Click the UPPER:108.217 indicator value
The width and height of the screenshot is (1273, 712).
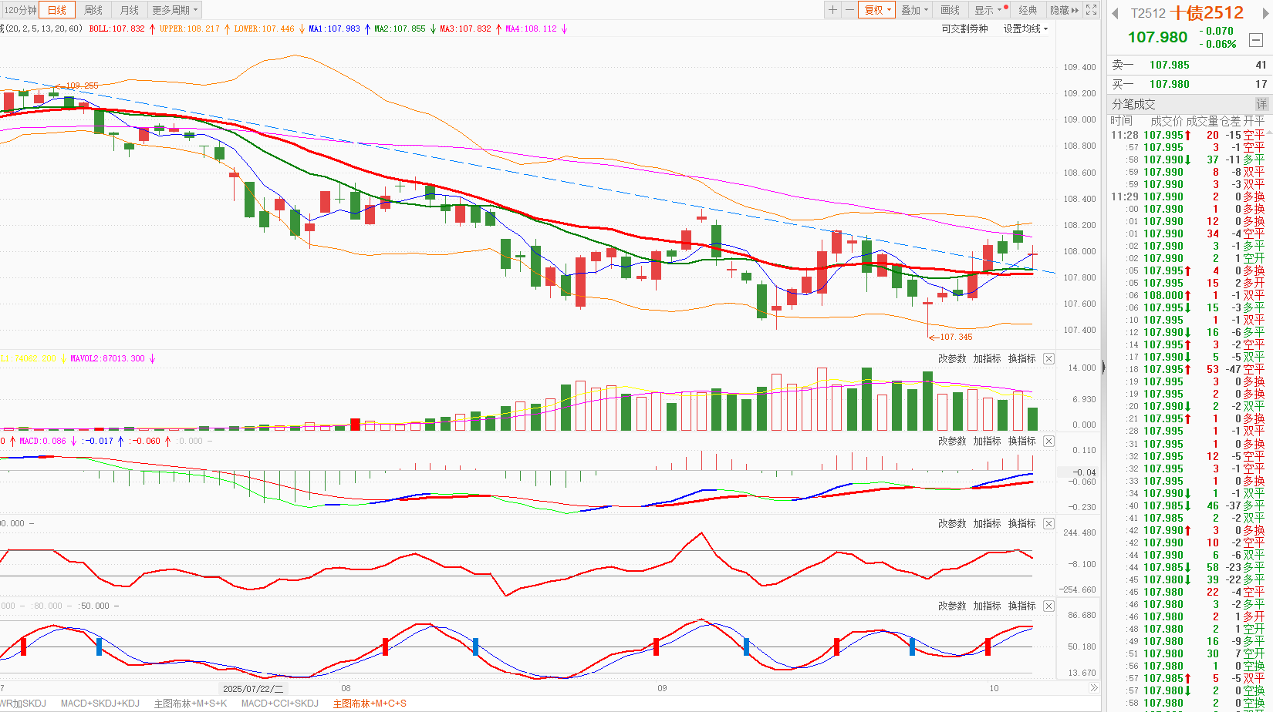point(189,29)
